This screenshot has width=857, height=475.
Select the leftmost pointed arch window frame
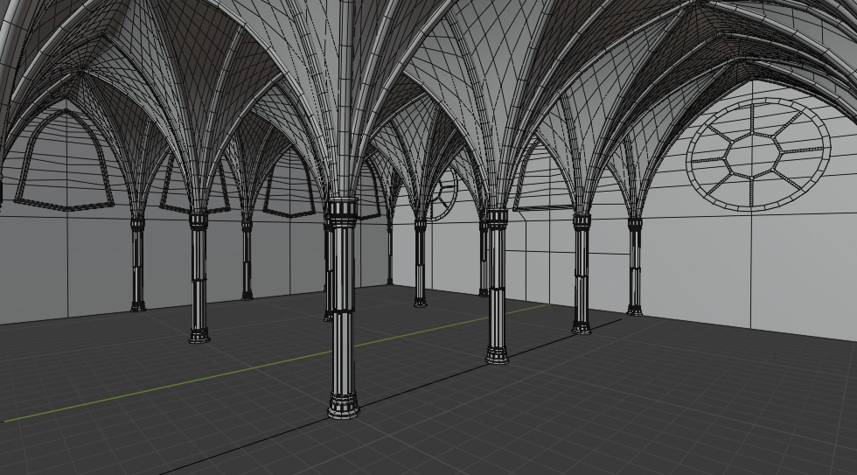(63, 159)
